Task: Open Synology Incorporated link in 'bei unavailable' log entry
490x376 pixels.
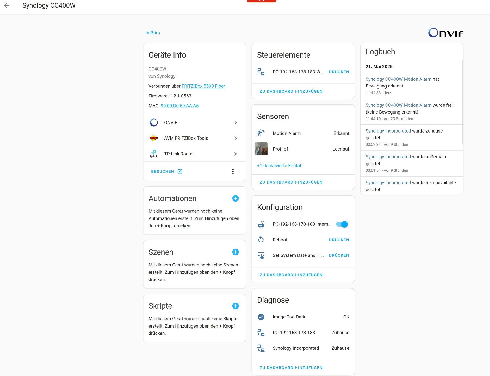Action: point(388,183)
